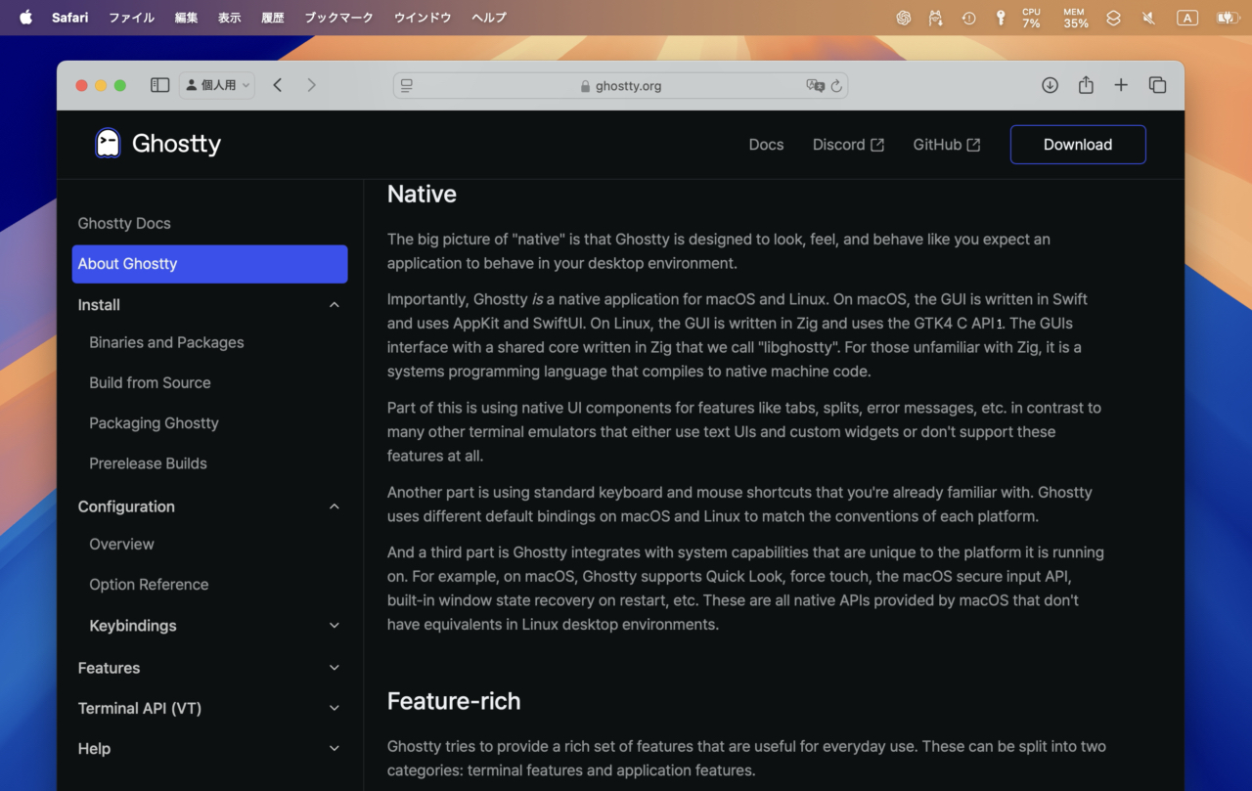The height and width of the screenshot is (791, 1252).
Task: Click the battery status menu bar icon
Action: pos(1228,18)
